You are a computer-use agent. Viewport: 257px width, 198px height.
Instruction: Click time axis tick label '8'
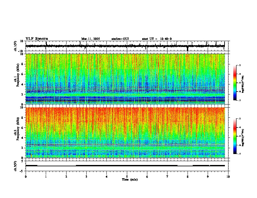188,177
